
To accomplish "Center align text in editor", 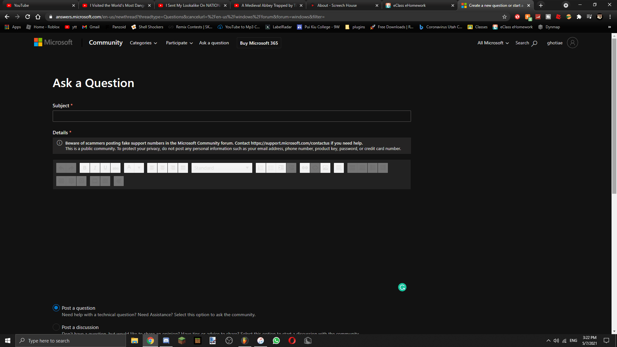I will tap(163, 168).
